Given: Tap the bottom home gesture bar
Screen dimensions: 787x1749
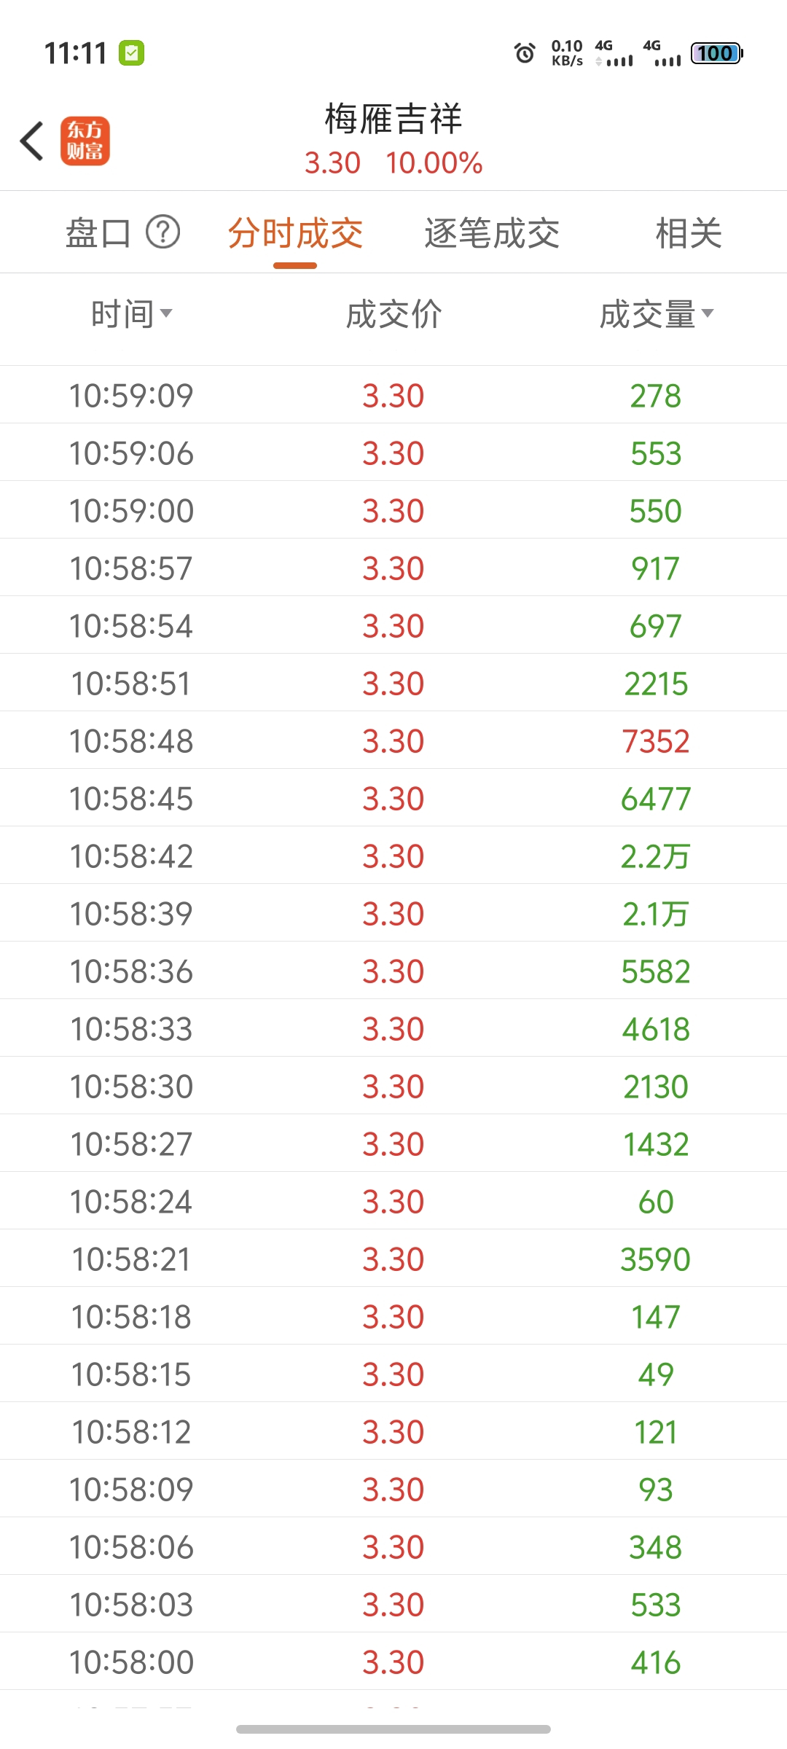Looking at the screenshot, I should tap(393, 1729).
